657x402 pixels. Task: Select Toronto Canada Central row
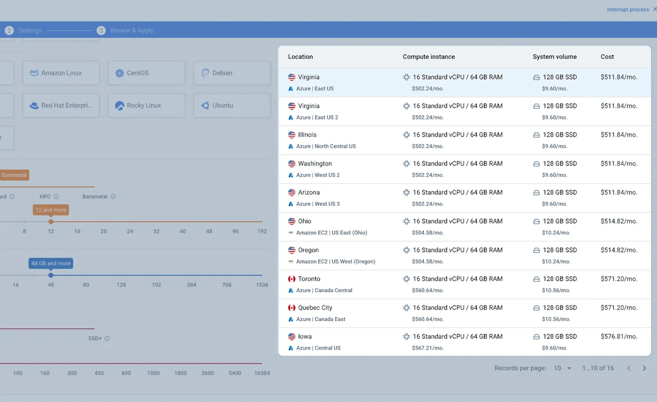pyautogui.click(x=464, y=284)
